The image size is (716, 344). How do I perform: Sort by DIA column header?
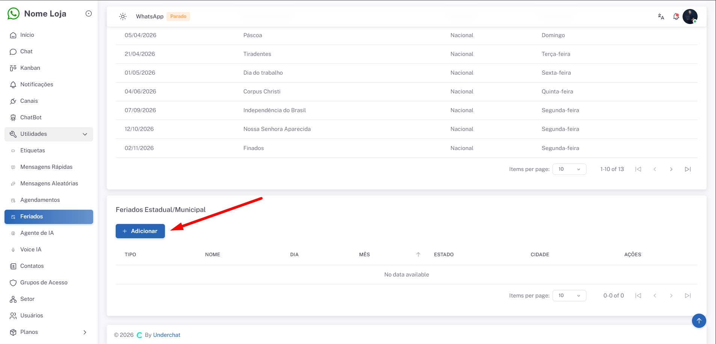295,254
